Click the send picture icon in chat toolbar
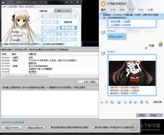Viewport: 164px width, 135px height. click(x=119, y=102)
